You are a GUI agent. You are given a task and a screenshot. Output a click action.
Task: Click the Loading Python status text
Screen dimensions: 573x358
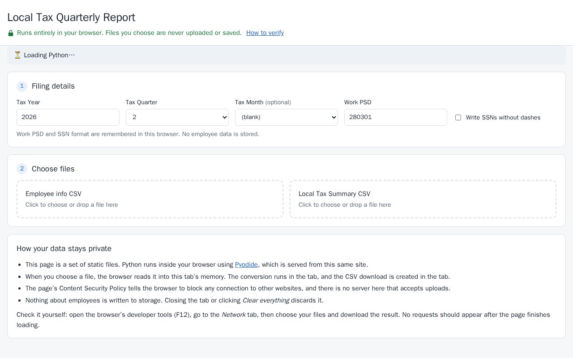pos(49,55)
